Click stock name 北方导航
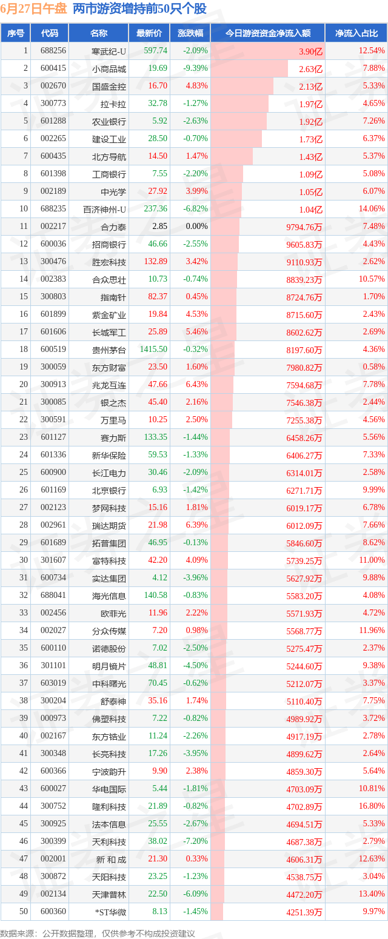This screenshot has height=939, width=388. click(109, 156)
